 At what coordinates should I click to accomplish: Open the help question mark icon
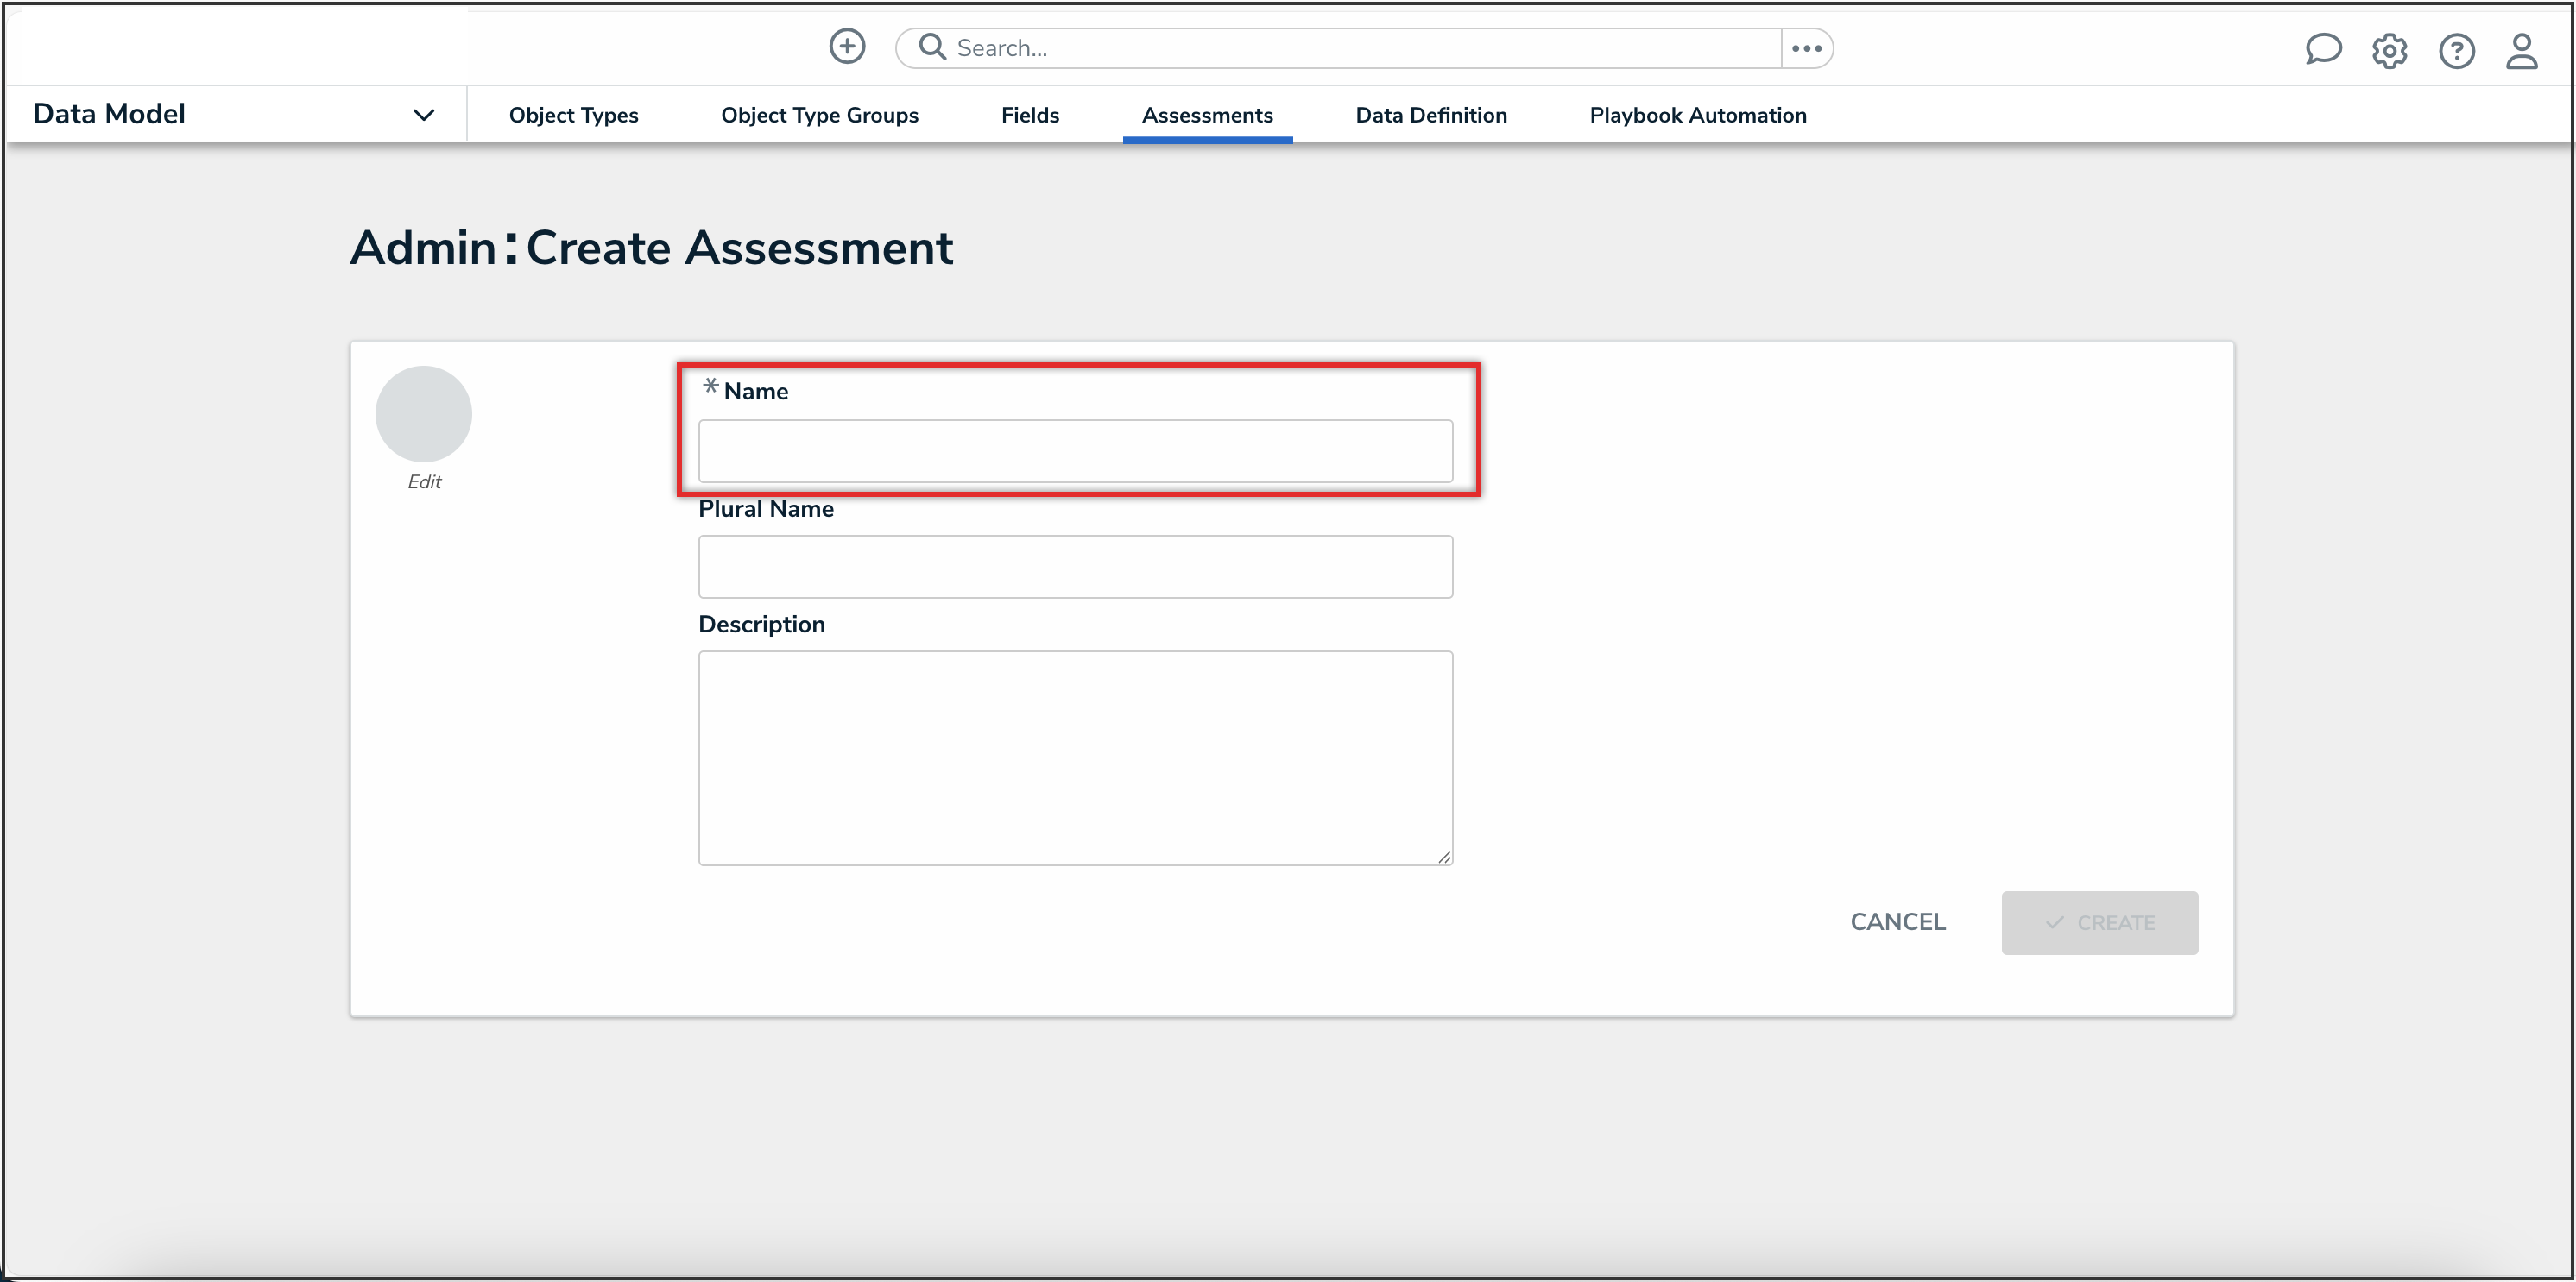tap(2456, 50)
